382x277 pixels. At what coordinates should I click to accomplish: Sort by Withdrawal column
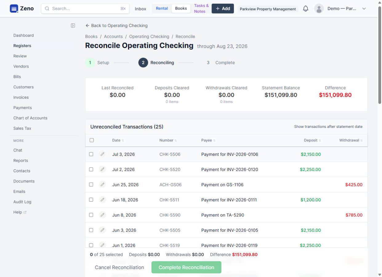point(351,140)
